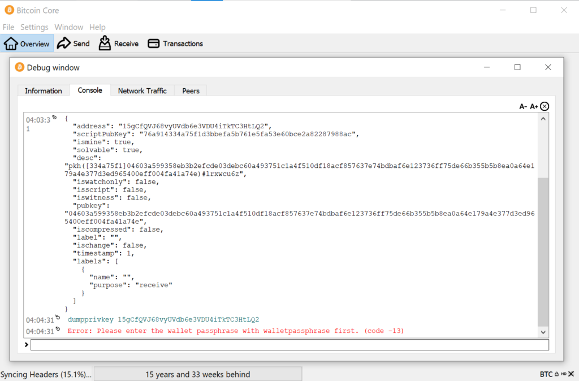This screenshot has width=579, height=381.
Task: Open the Window menu
Action: point(68,27)
